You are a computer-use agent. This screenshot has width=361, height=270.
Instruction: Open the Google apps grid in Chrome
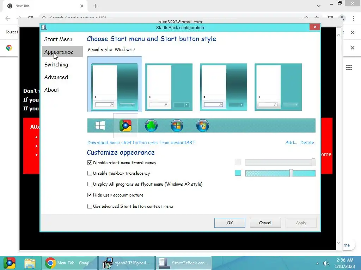(349, 67)
